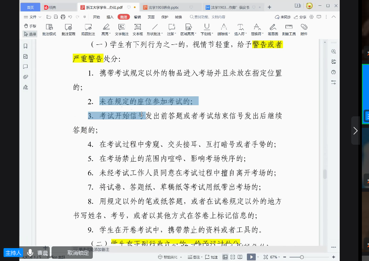The width and height of the screenshot is (369, 261).
Task: Go to the 首页 home tab
Action: 30,7
